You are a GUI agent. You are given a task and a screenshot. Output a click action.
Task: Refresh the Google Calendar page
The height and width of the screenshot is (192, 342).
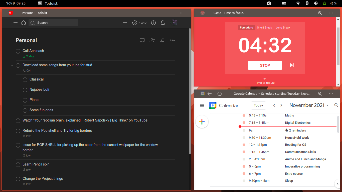click(220, 94)
